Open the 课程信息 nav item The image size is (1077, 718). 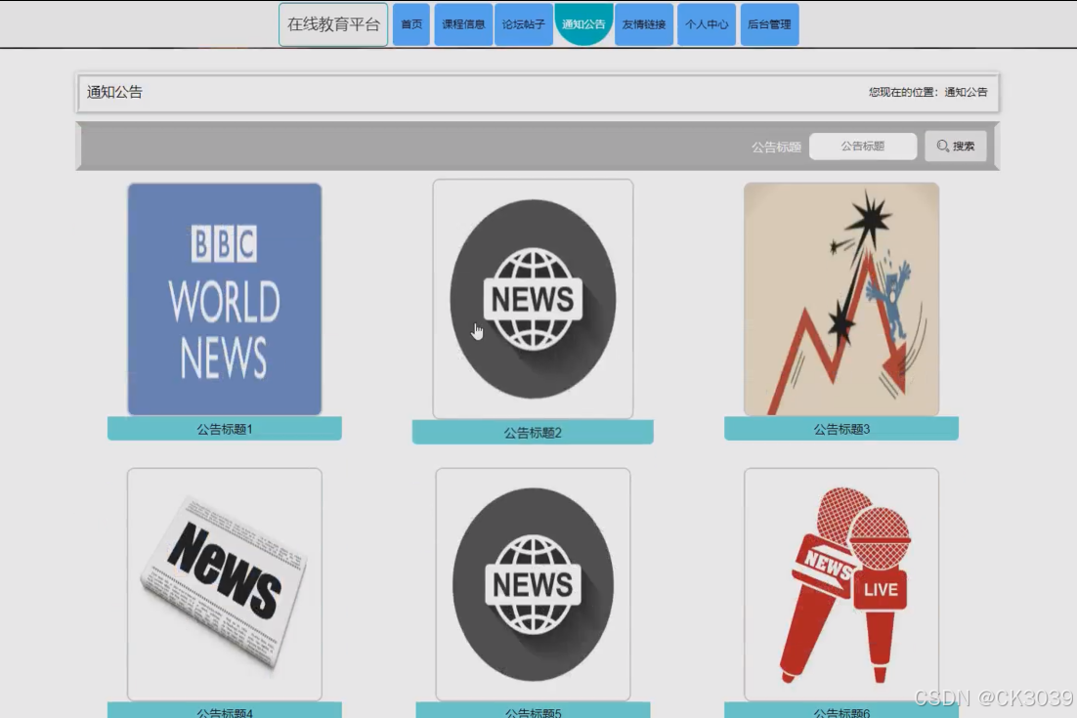[x=463, y=24]
